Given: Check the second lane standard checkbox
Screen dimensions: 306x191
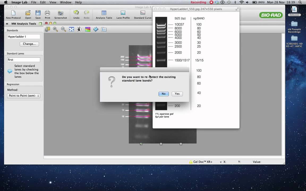Looking at the screenshot, I should coord(161,144).
